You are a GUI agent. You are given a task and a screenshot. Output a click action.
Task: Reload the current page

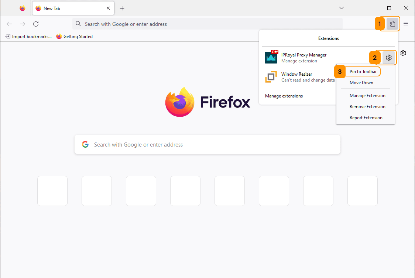(36, 24)
